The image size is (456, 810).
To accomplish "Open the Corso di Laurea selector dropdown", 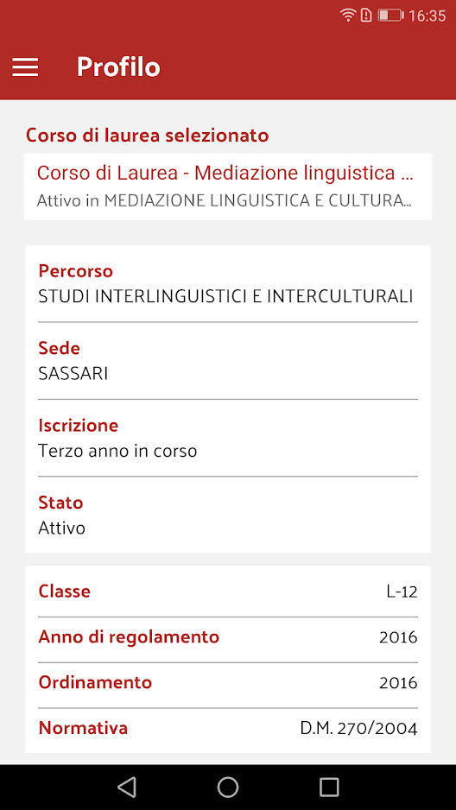I will point(228,187).
